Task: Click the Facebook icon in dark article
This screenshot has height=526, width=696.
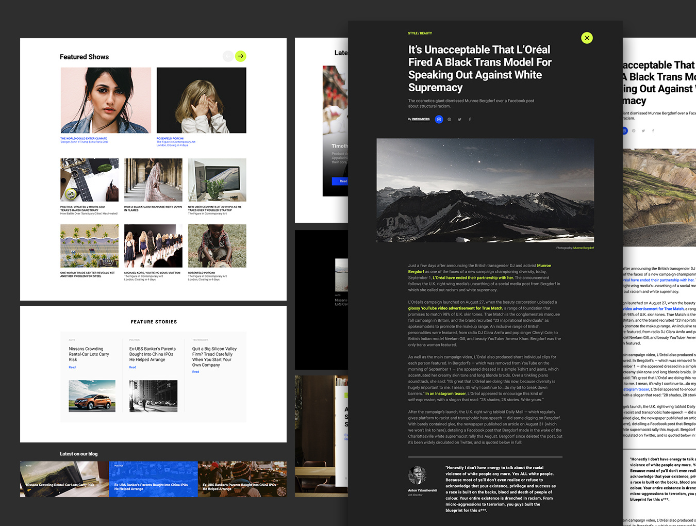Action: (x=470, y=119)
